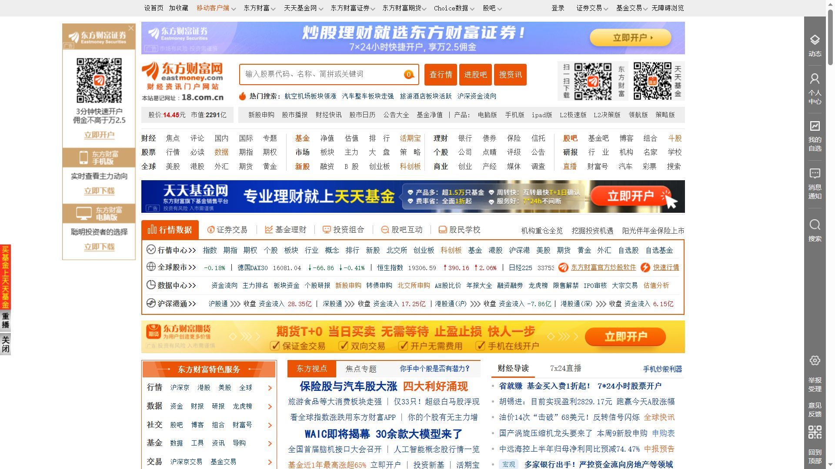This screenshot has height=469, width=835.
Task: Switch to the 焦点专题 tab
Action: coord(361,369)
